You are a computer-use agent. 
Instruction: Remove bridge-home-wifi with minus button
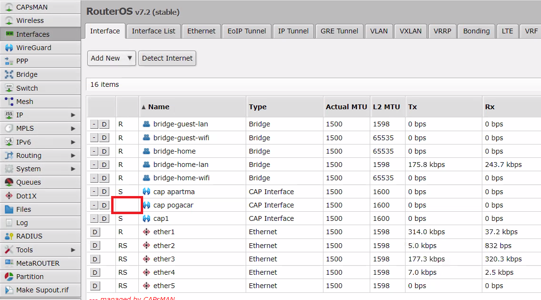94,178
